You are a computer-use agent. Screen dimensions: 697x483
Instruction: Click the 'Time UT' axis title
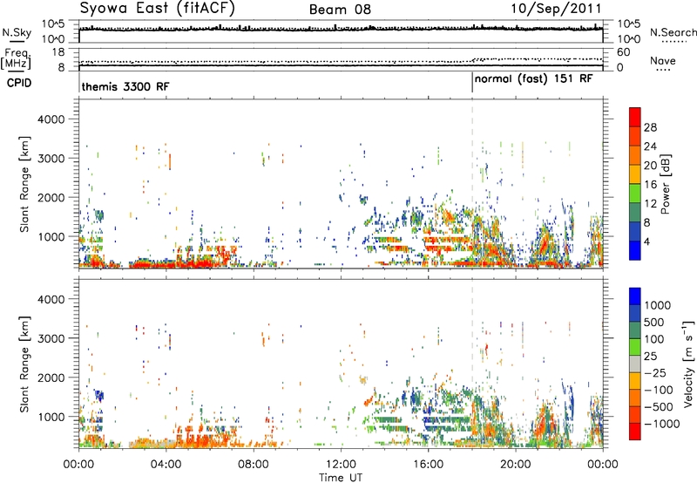(341, 478)
